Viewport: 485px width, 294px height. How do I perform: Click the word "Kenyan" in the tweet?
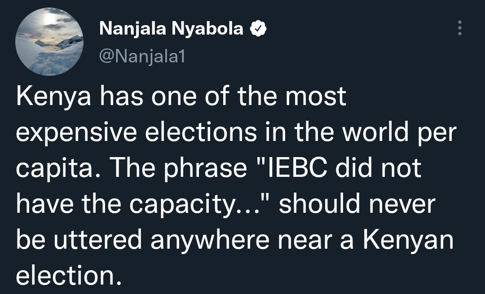[408, 239]
